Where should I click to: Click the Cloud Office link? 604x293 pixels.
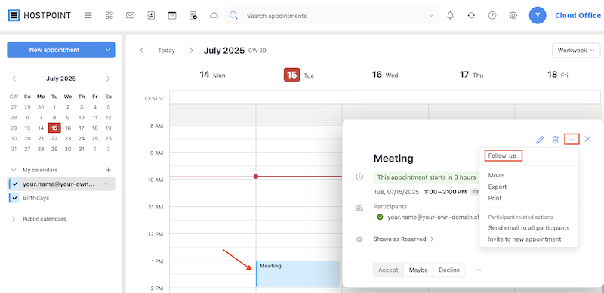[578, 15]
